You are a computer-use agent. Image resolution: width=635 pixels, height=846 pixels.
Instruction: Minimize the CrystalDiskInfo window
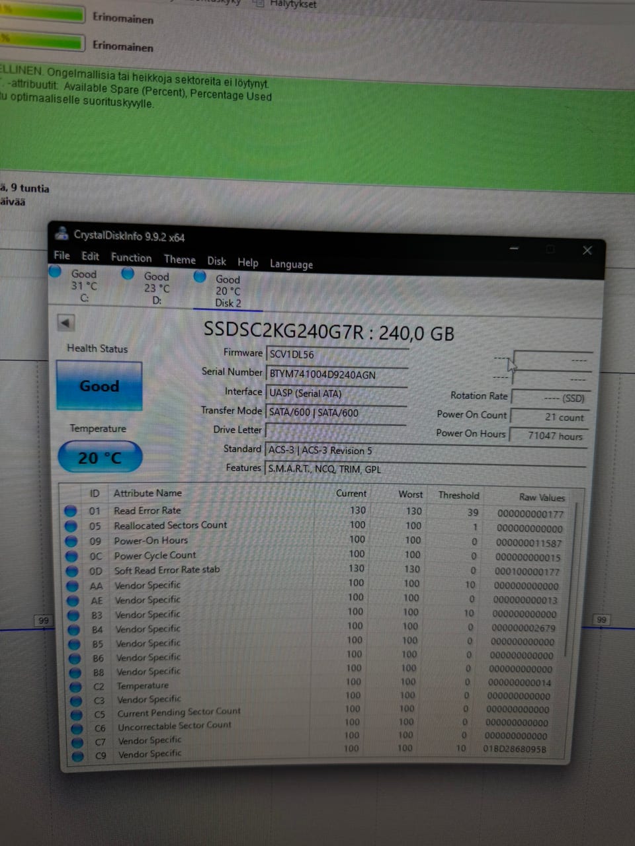[514, 248]
